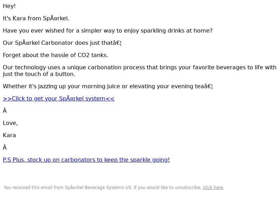Screen dimensions: 280x210
Task: Click the stray 'Â' character below the signature
Action: tap(5, 147)
